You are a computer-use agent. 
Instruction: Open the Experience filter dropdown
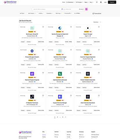50,13
